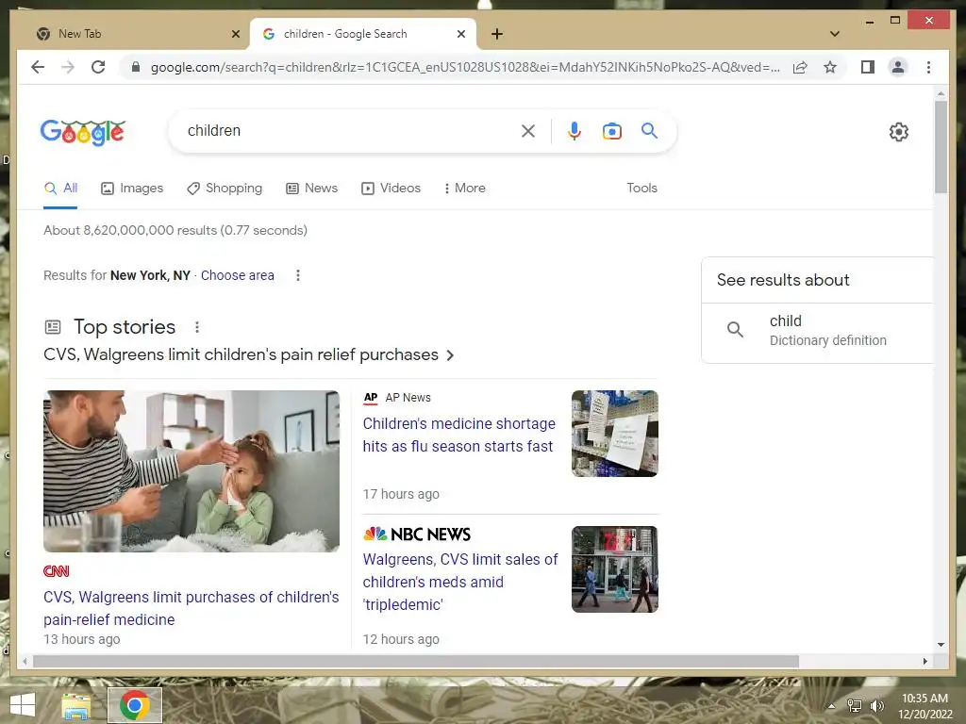
Task: Open Top stories three-dot menu
Action: click(x=197, y=327)
